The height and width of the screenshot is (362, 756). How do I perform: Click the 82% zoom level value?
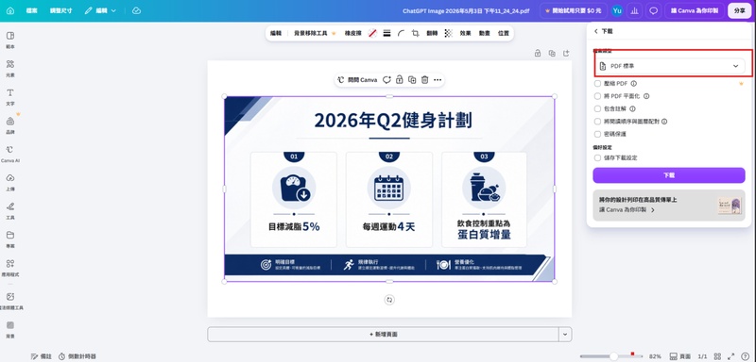(655, 356)
